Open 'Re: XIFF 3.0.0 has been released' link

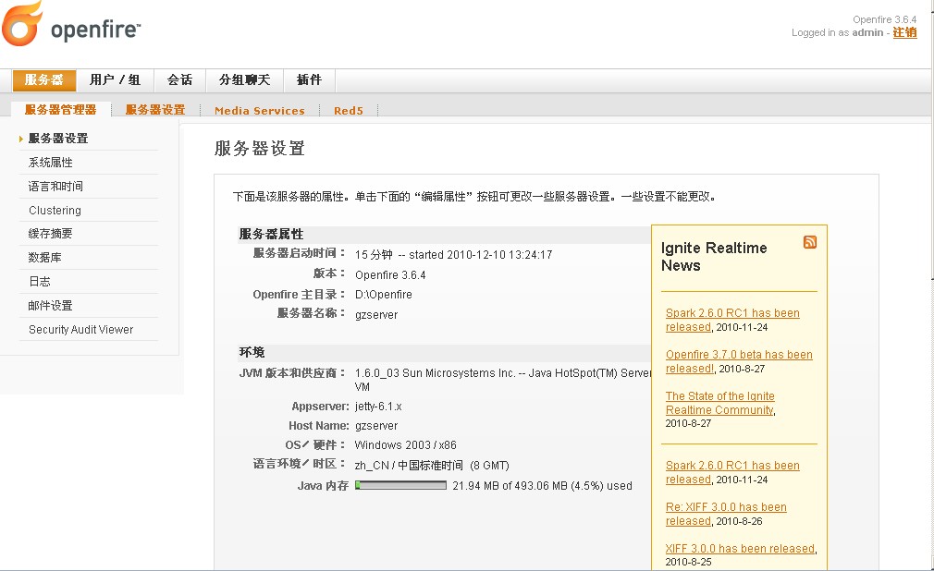[x=726, y=514]
